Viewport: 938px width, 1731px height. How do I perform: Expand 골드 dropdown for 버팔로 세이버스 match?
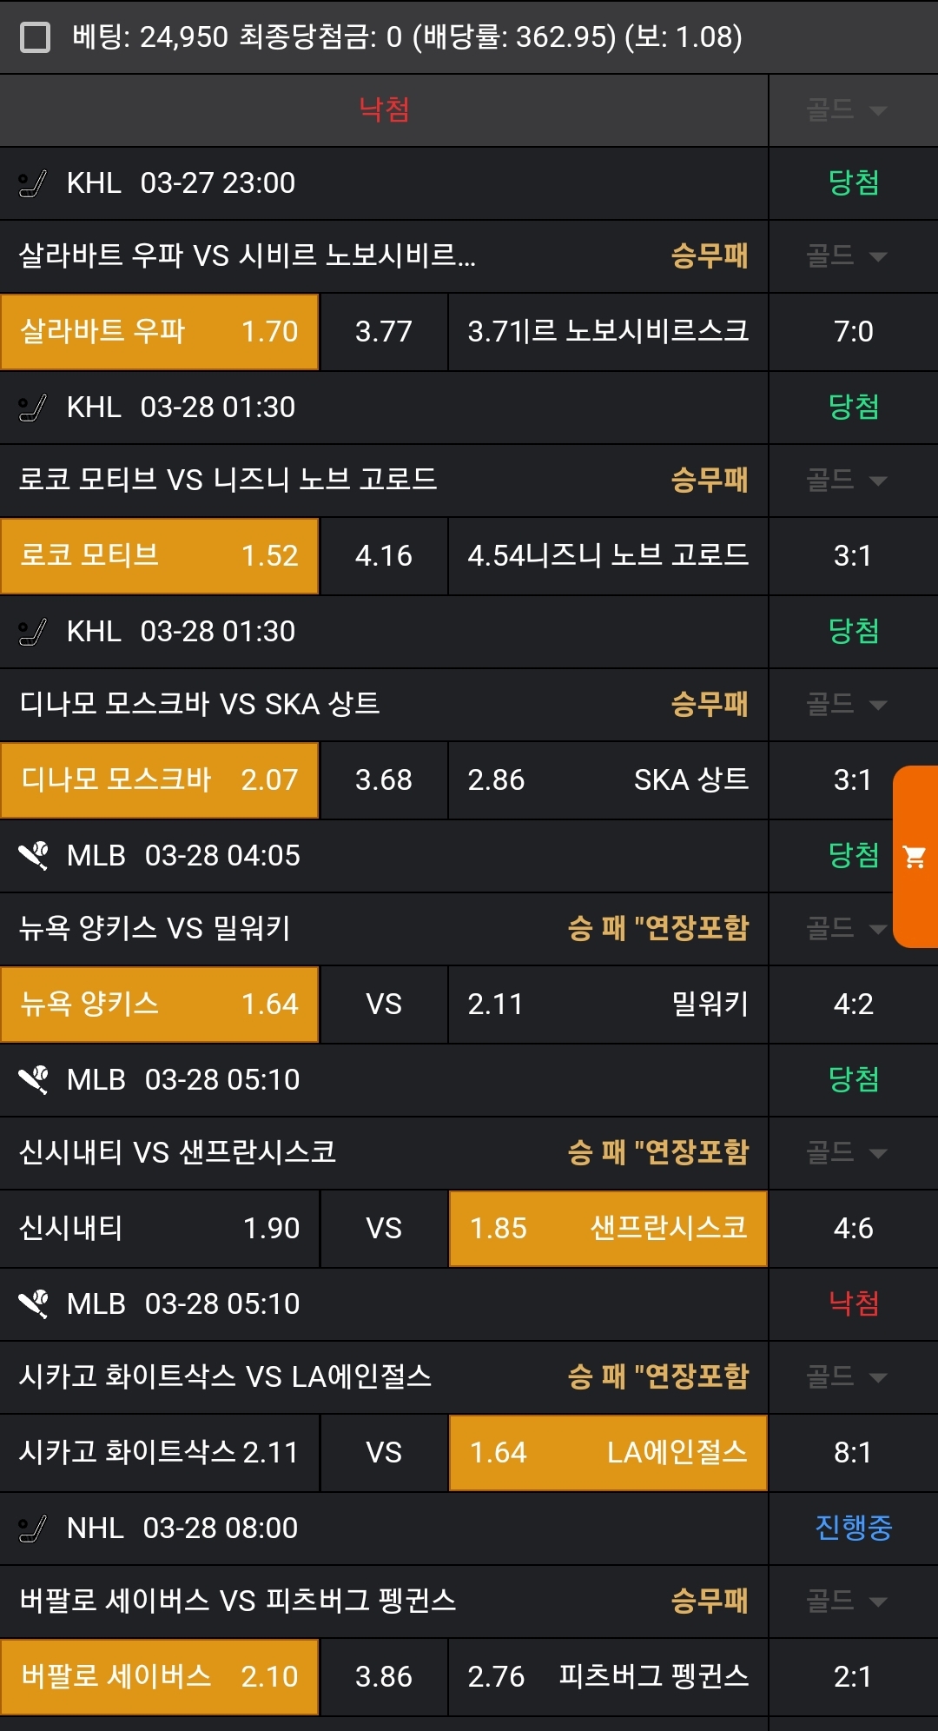[x=846, y=1602]
